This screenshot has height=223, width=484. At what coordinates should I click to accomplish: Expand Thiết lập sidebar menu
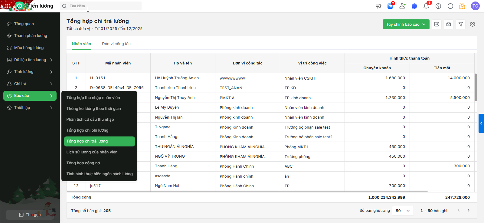click(30, 108)
